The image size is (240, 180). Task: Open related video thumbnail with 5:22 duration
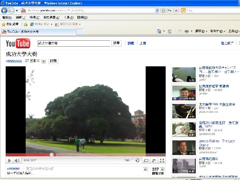(x=184, y=75)
